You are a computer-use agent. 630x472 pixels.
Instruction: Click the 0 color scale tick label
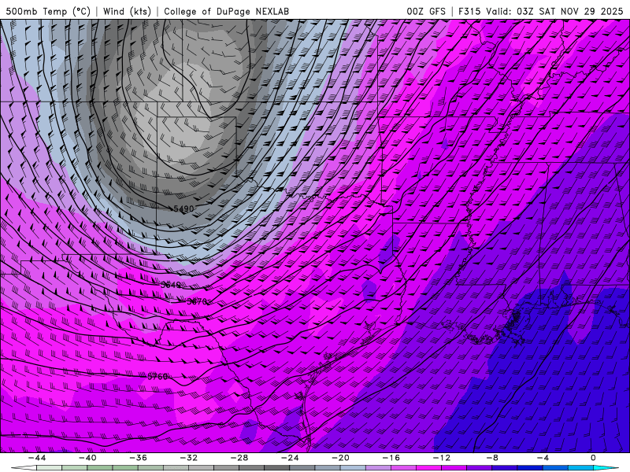pyautogui.click(x=594, y=458)
